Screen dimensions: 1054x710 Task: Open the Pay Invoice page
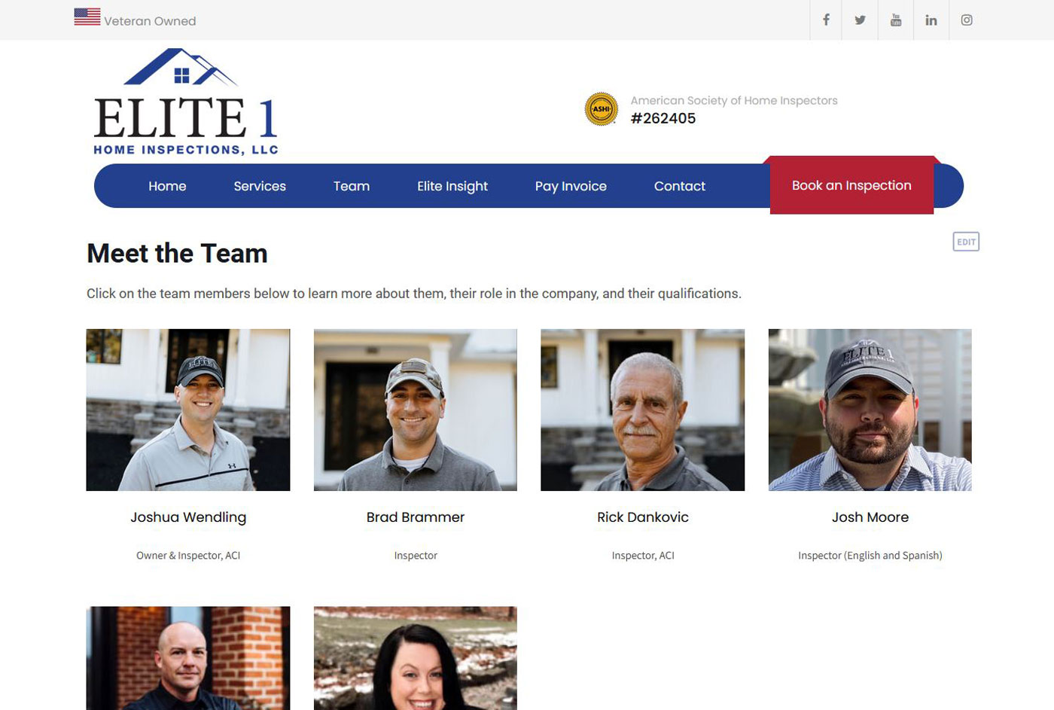pos(571,186)
